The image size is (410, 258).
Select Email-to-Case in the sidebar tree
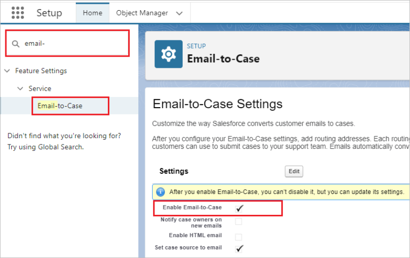(x=60, y=106)
